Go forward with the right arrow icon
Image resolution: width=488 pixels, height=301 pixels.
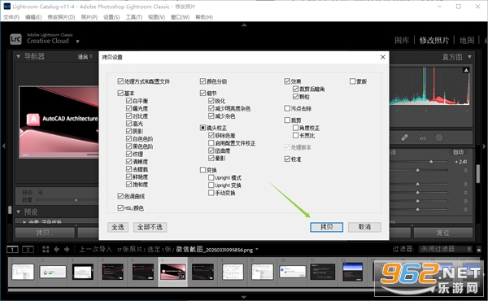point(67,249)
